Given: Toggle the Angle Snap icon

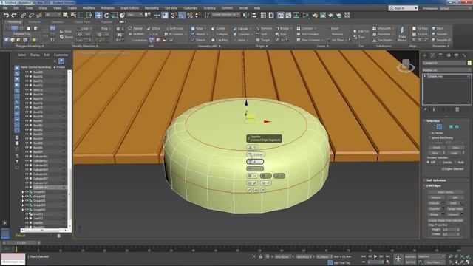Looking at the screenshot, I should click(182, 15).
